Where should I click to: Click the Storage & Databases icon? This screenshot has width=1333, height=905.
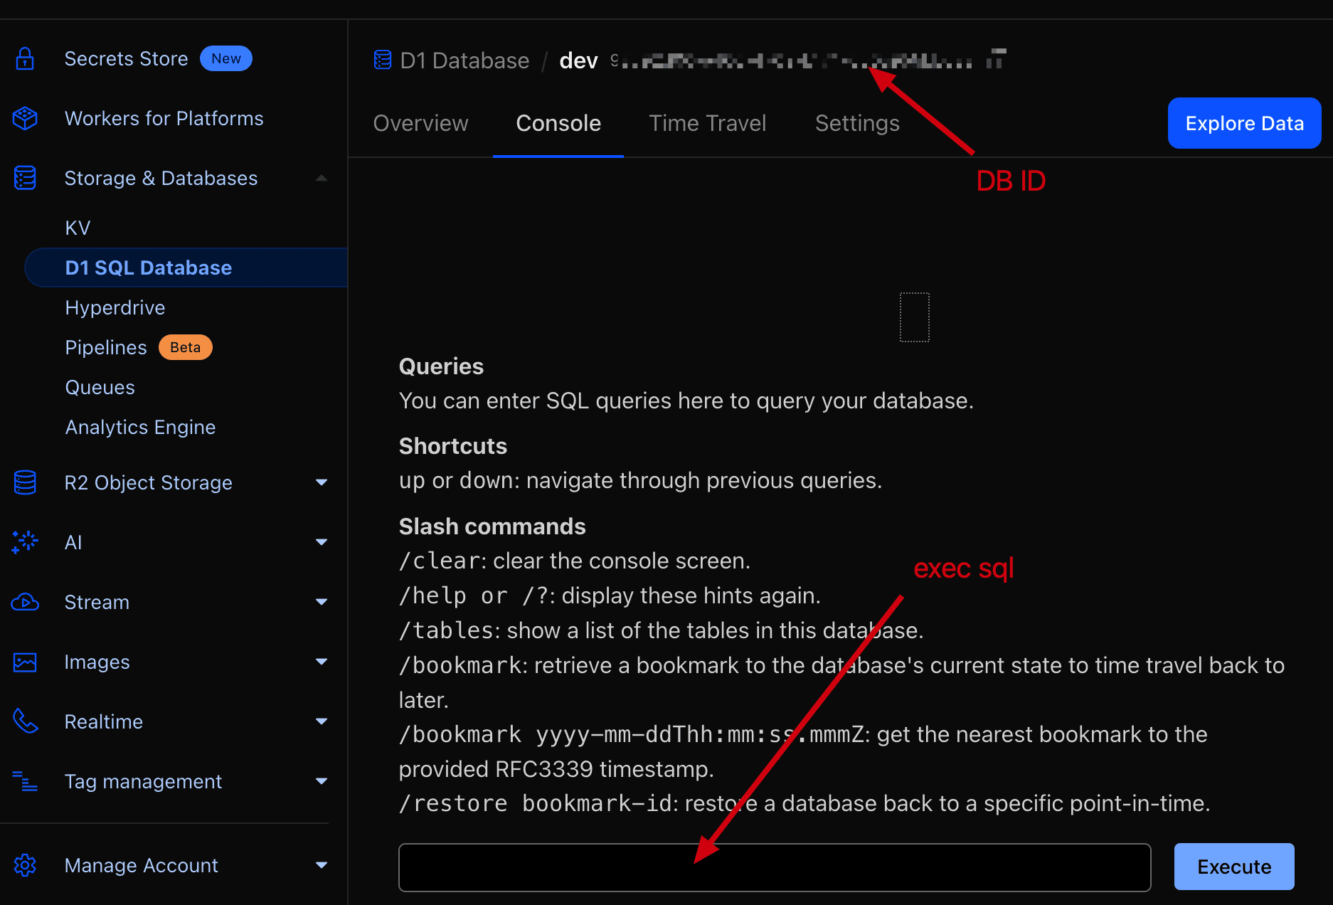(25, 178)
